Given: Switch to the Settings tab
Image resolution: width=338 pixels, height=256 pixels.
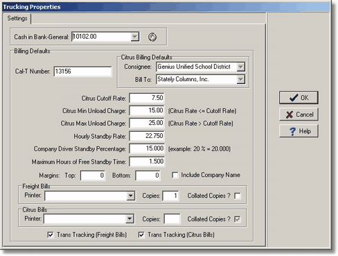Looking at the screenshot, I should pos(17,19).
